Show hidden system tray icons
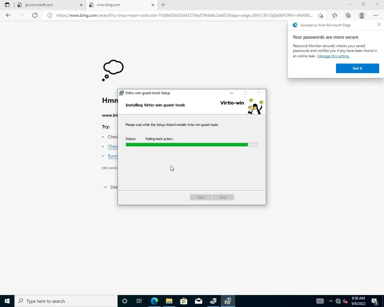The width and height of the screenshot is (384, 307). [x=331, y=301]
